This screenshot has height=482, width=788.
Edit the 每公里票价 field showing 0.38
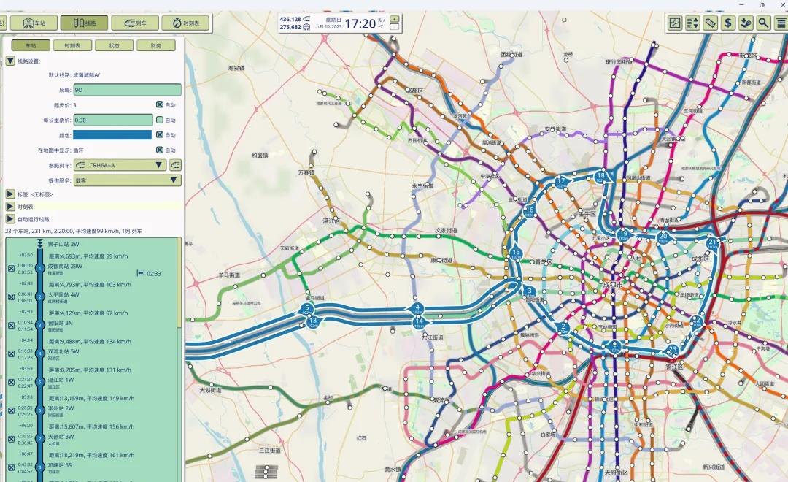point(113,120)
